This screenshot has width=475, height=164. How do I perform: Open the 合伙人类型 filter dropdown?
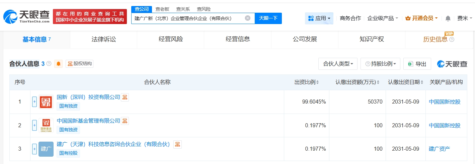coord(338,64)
